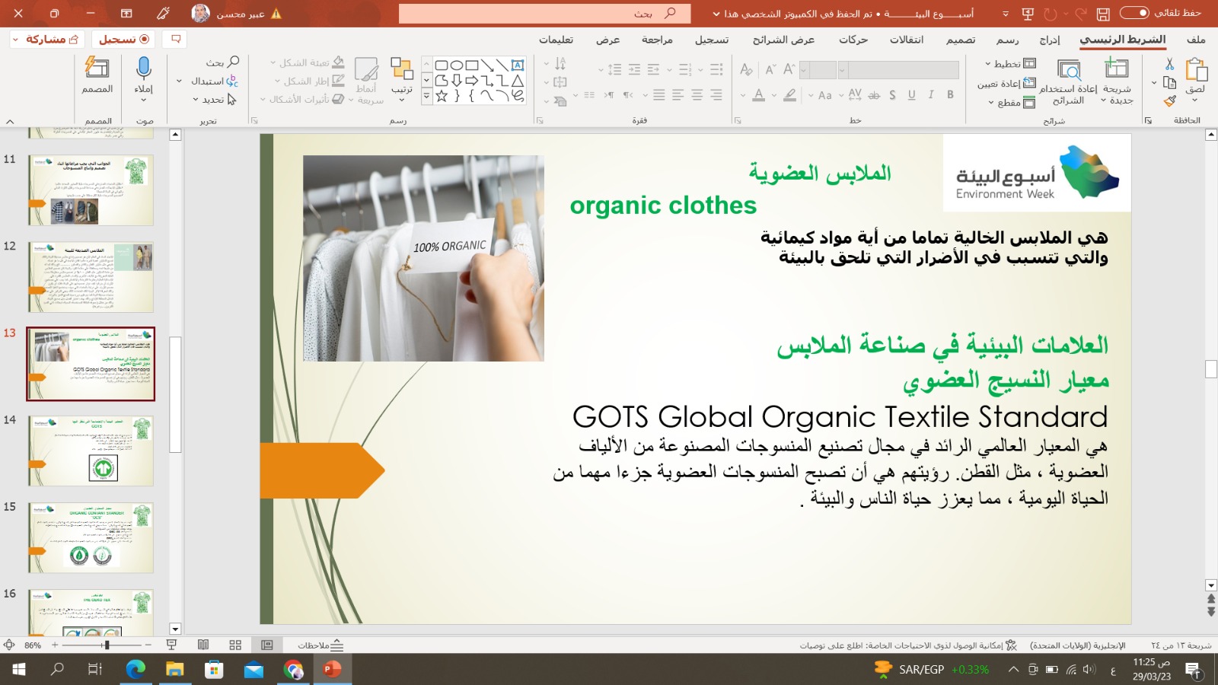Click the language indicator in status bar
1218x685 pixels.
tap(1077, 645)
